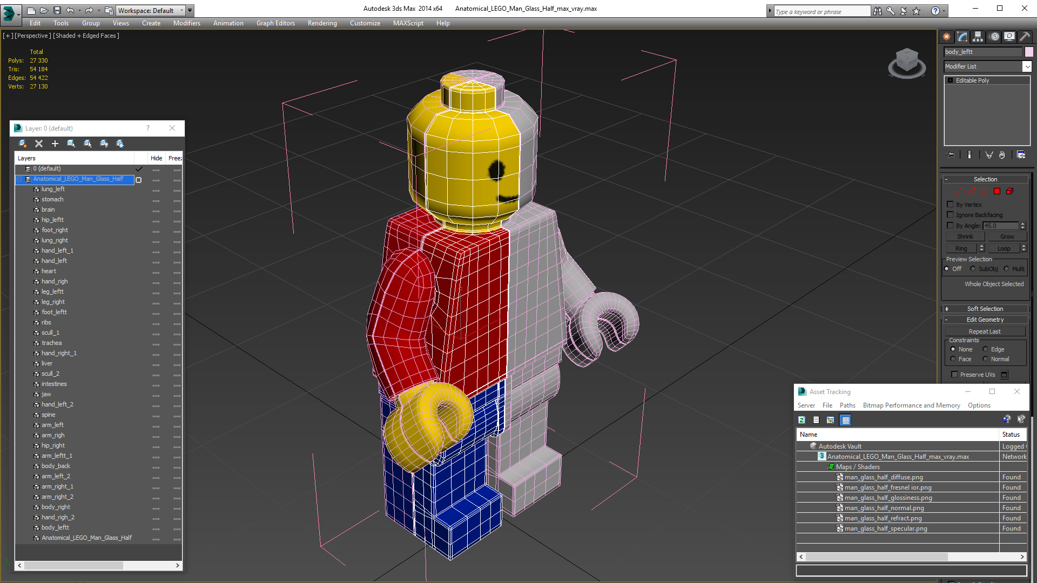Click the Redo arrow icon
The height and width of the screenshot is (583, 1037).
(x=89, y=10)
